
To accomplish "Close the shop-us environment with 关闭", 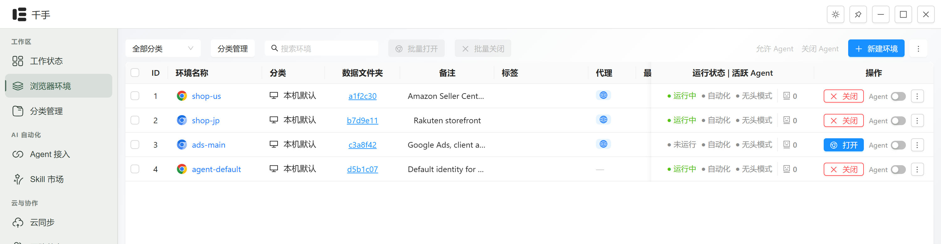I will (843, 96).
